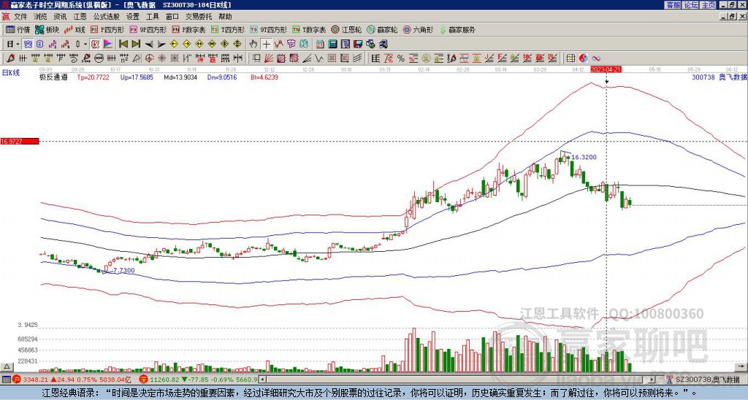Image resolution: width=748 pixels, height=400 pixels.
Task: Open the calculator icon
Action: (332, 45)
